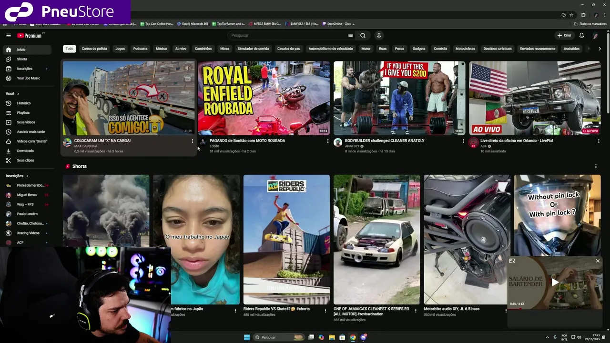Image resolution: width=610 pixels, height=343 pixels.
Task: Open Miguel Bento subscription channel
Action: (x=27, y=195)
